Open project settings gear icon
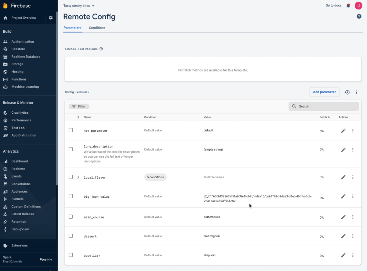The width and height of the screenshot is (367, 271). coord(51,18)
